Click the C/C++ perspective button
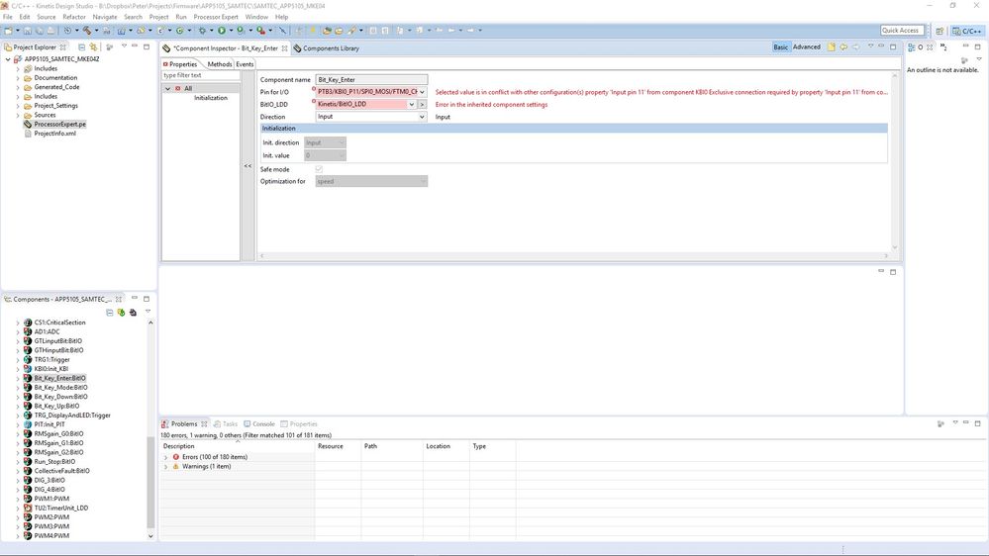This screenshot has width=989, height=556. (x=967, y=31)
